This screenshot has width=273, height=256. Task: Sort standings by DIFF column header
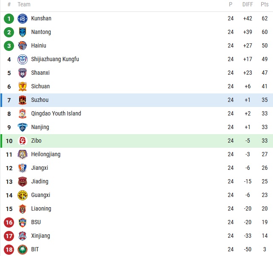click(247, 5)
